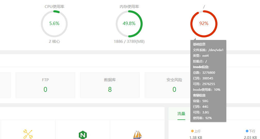260x139 pixels.
Task: Click '可用: 3.8G' capacity line
Action: tap(201, 112)
